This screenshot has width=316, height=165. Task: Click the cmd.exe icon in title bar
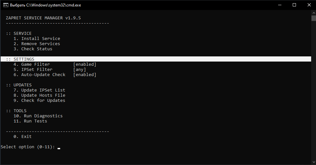(5, 5)
